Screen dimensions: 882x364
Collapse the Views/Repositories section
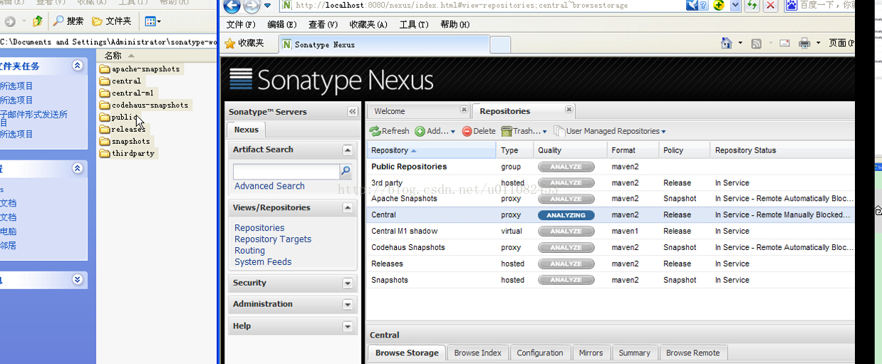pos(348,208)
